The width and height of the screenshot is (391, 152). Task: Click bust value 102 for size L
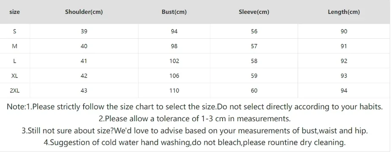(174, 61)
